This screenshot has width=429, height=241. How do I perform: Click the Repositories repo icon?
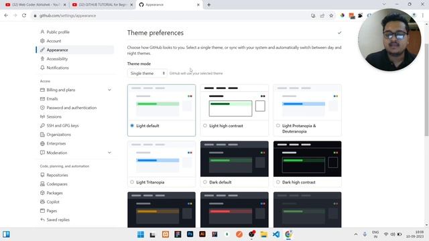point(42,175)
